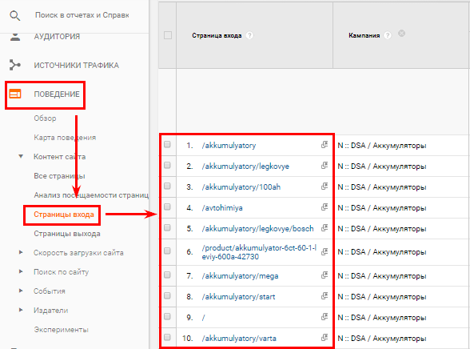Remove the Кампания secondary dimension
The height and width of the screenshot is (349, 470).
pyautogui.click(x=401, y=34)
